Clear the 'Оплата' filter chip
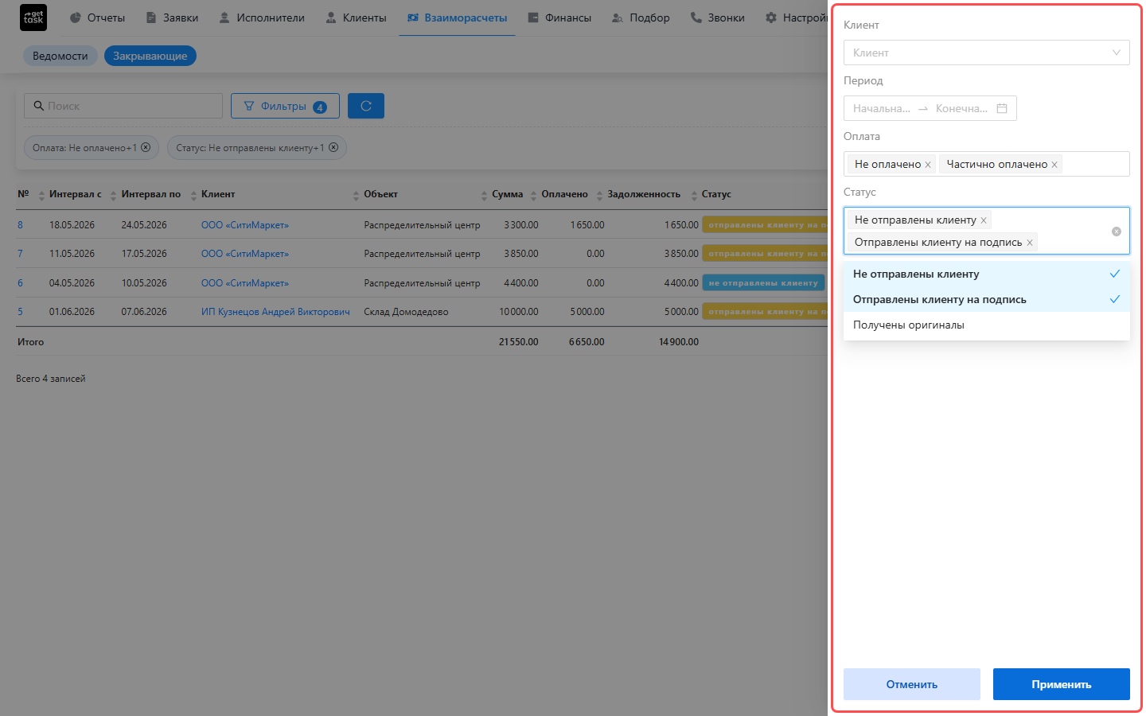This screenshot has height=716, width=1146. click(x=146, y=147)
